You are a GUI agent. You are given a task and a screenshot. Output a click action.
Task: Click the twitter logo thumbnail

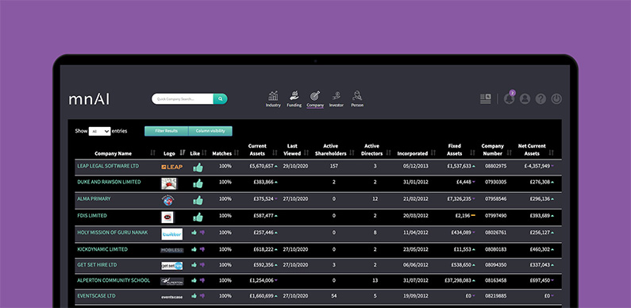click(x=171, y=234)
